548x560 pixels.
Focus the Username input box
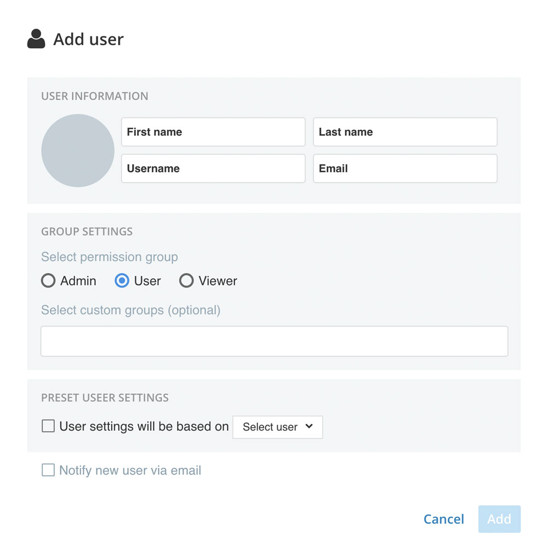(213, 169)
